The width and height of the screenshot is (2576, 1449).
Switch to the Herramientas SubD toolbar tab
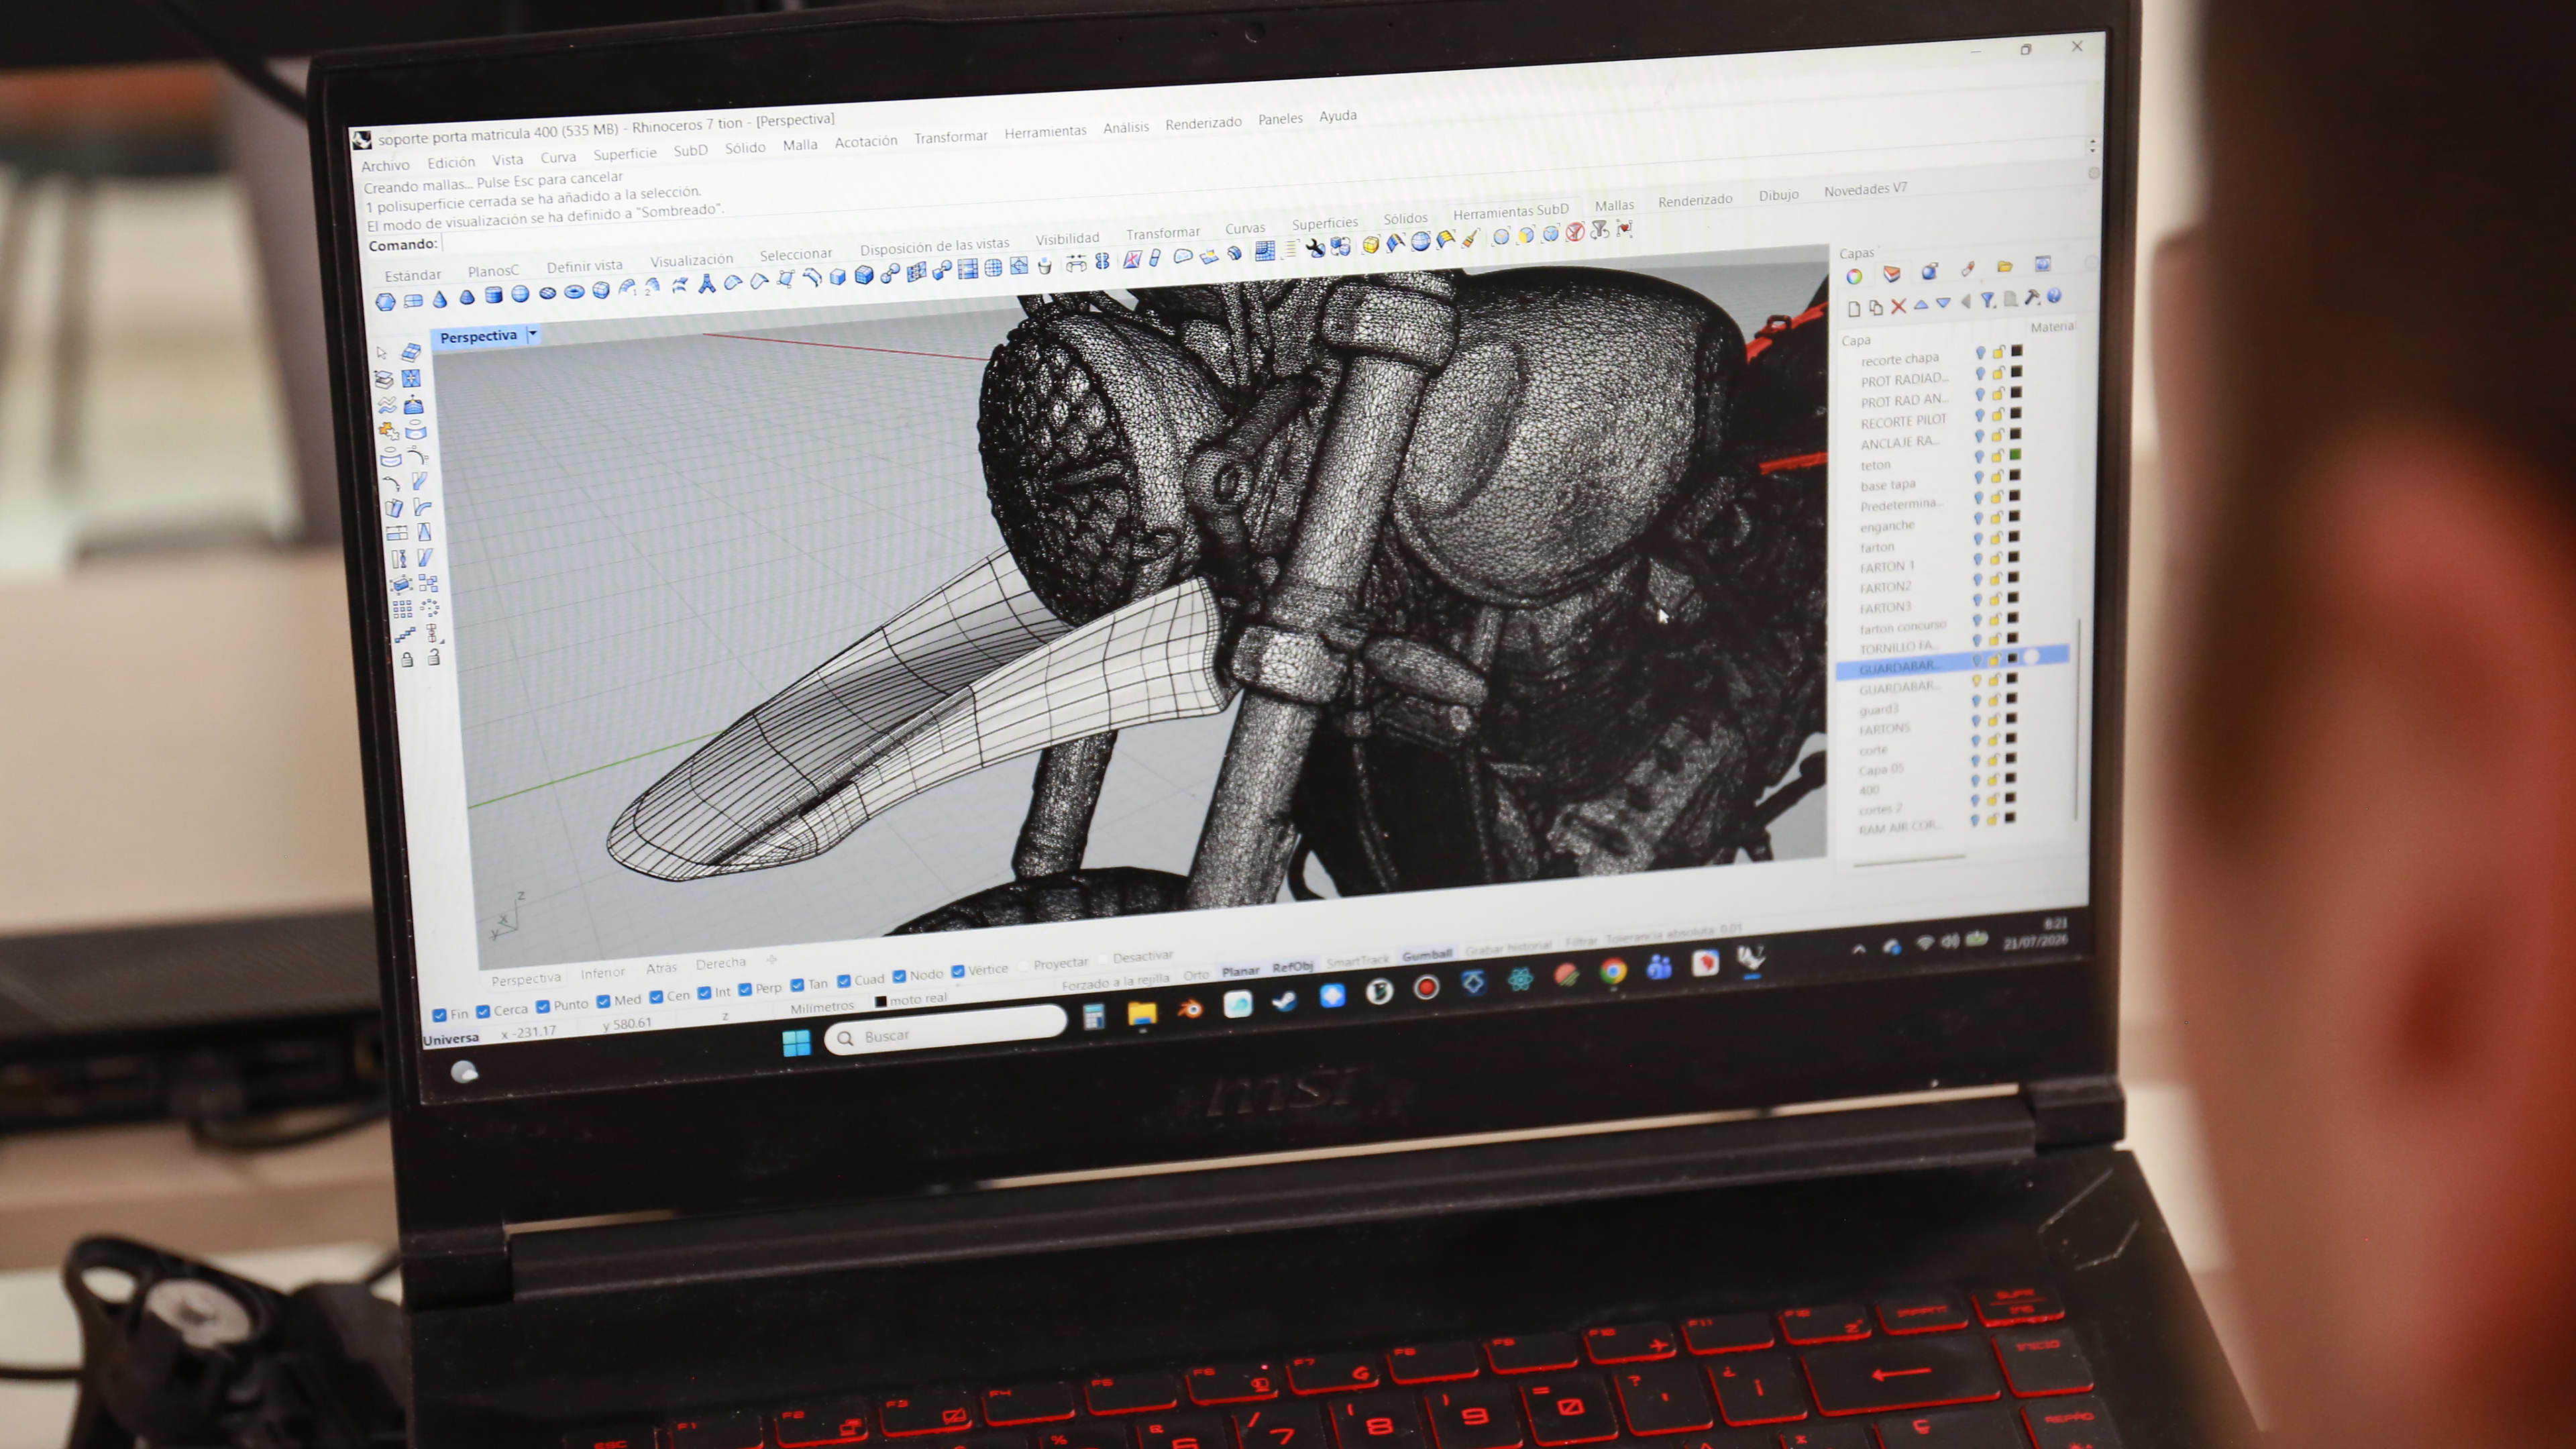click(1510, 211)
